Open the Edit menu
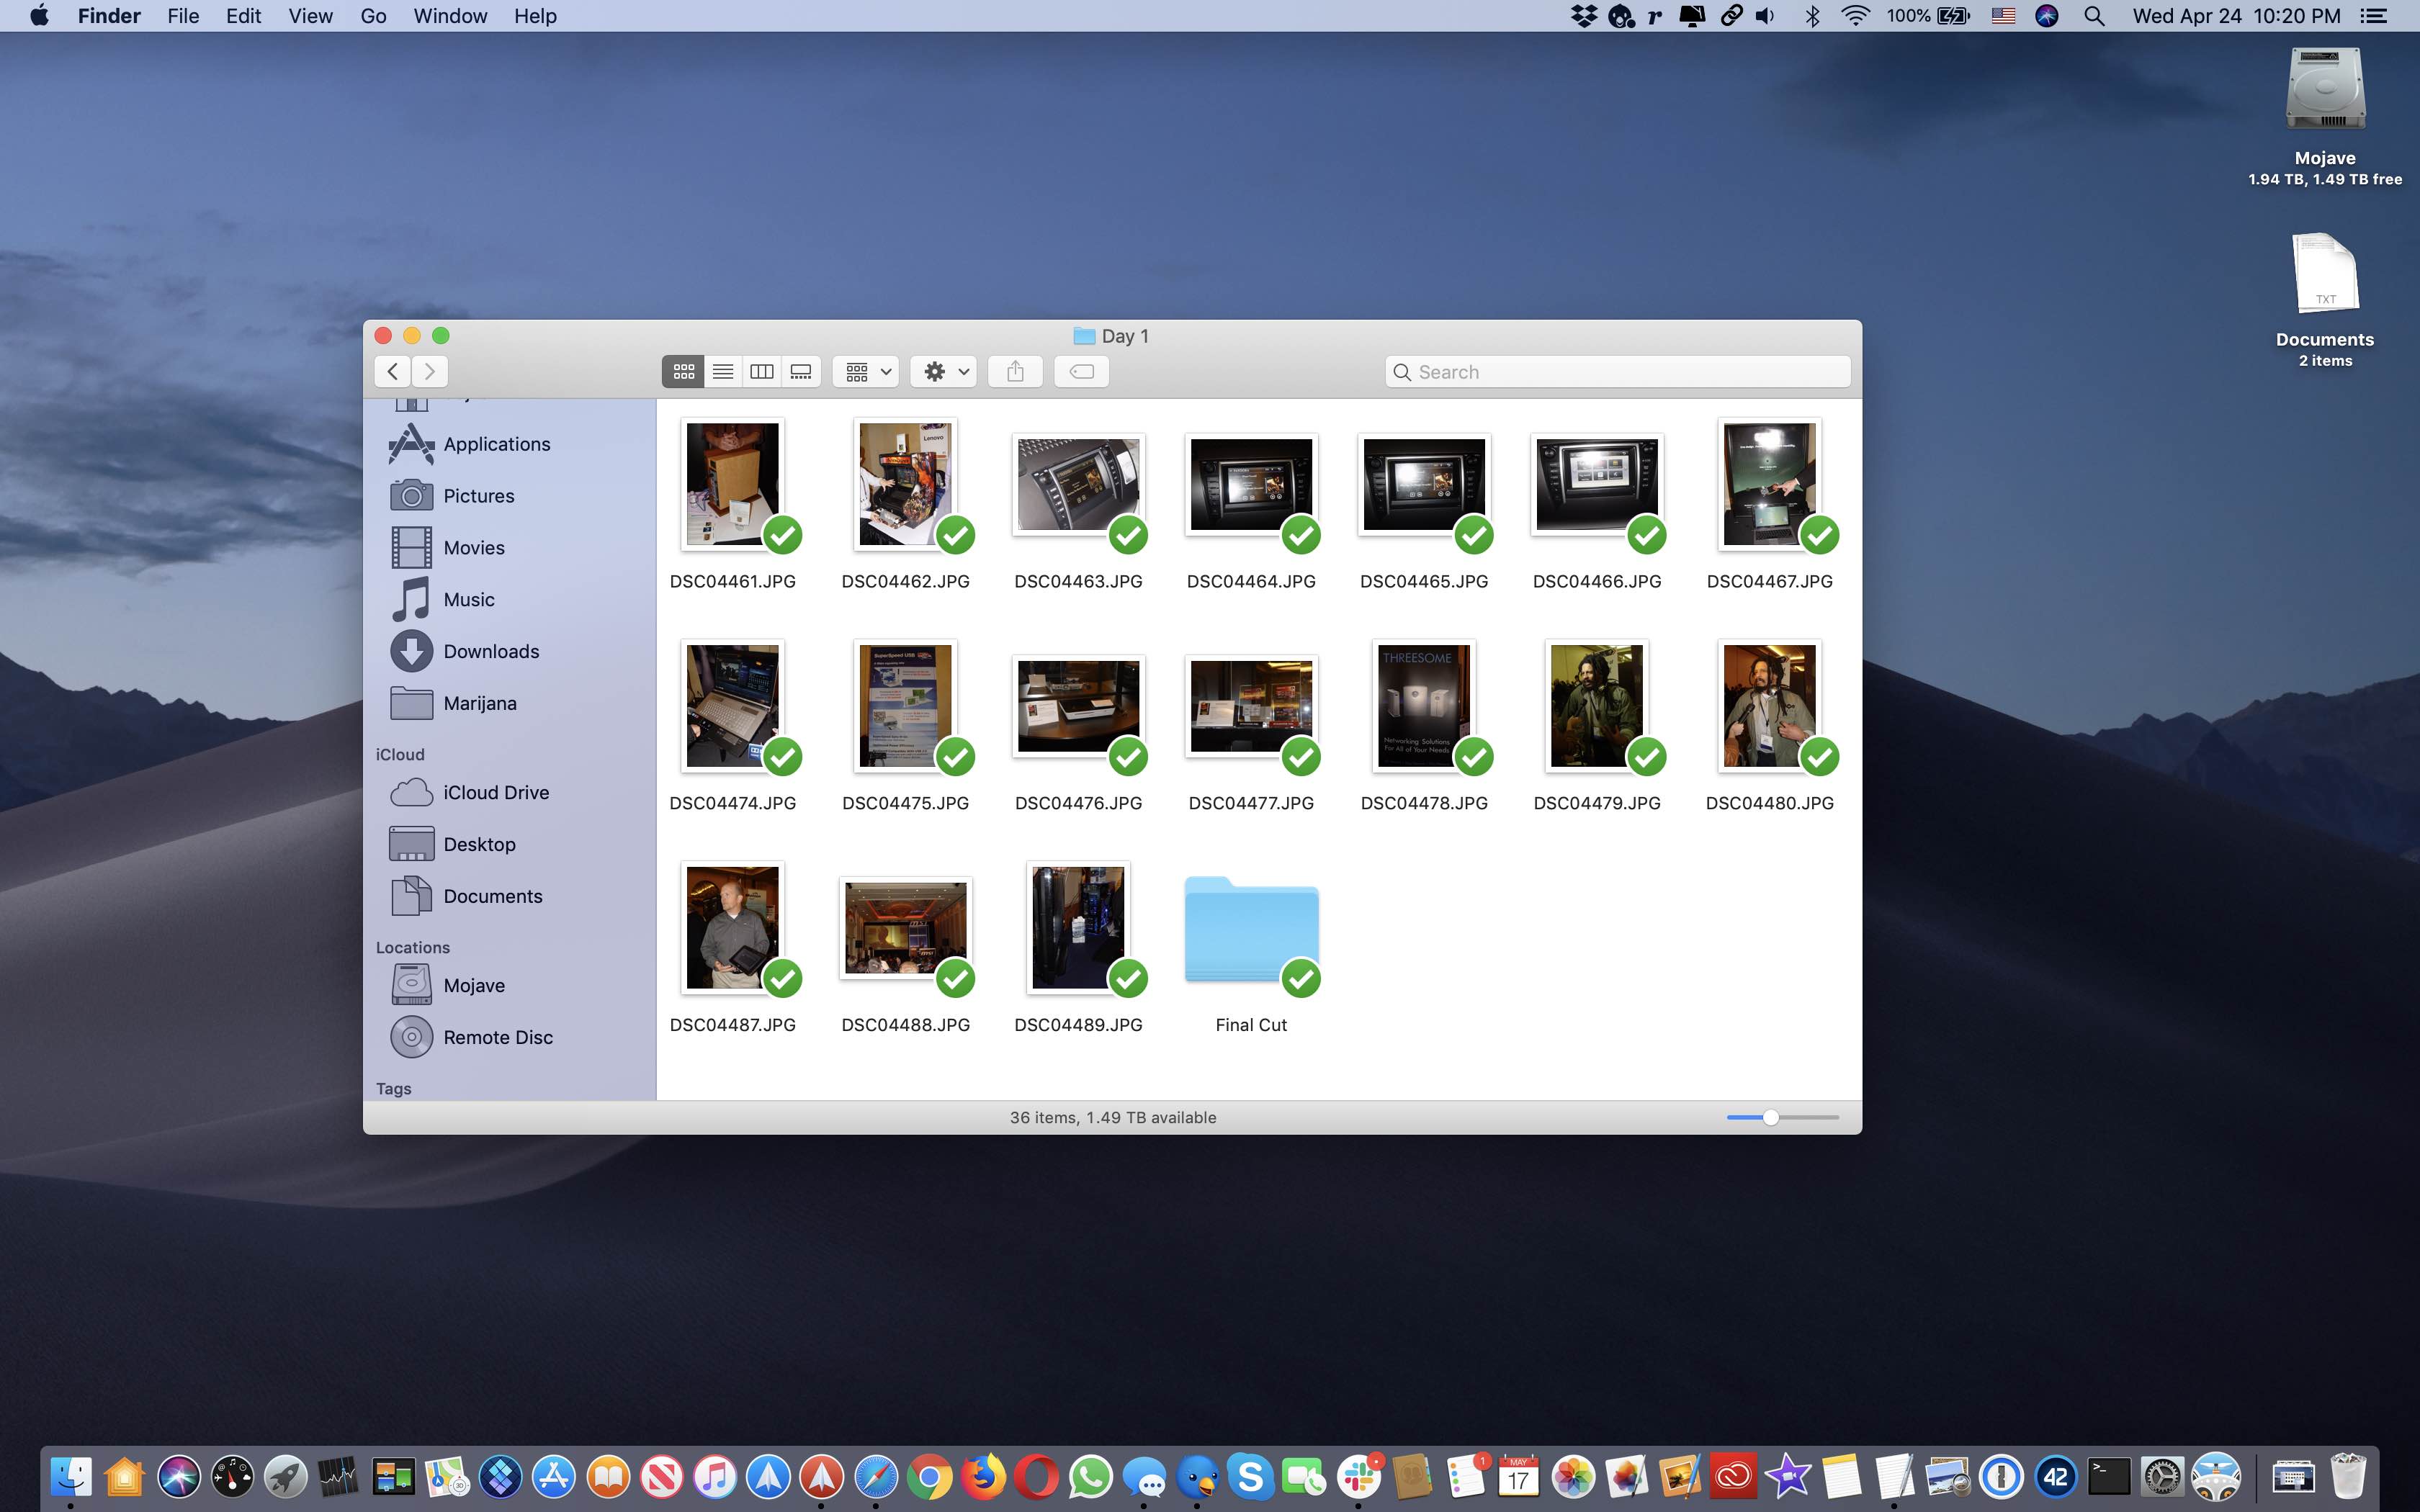This screenshot has width=2420, height=1512. click(243, 16)
